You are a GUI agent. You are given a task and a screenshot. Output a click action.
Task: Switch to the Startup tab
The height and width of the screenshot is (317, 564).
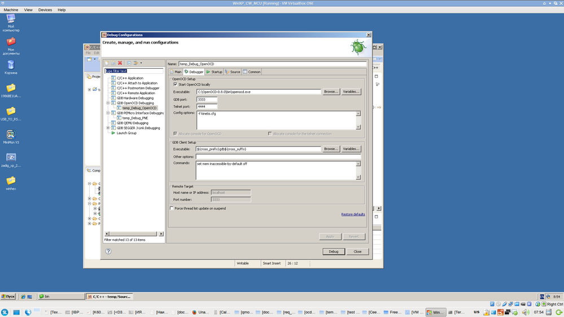coord(215,72)
